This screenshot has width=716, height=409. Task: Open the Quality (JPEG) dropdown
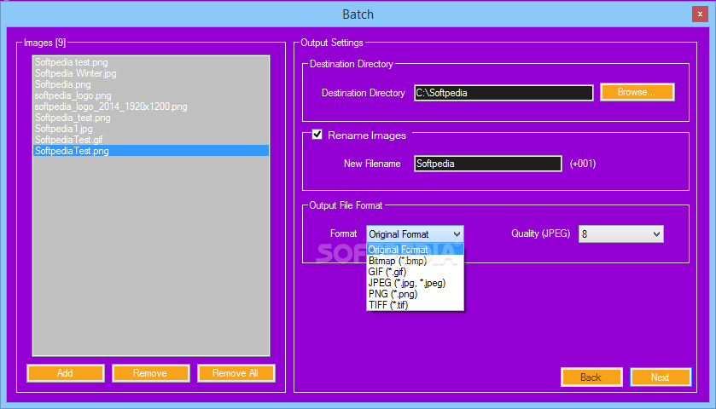tap(620, 234)
